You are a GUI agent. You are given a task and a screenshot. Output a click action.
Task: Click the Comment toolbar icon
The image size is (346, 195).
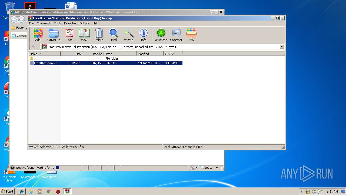176,35
